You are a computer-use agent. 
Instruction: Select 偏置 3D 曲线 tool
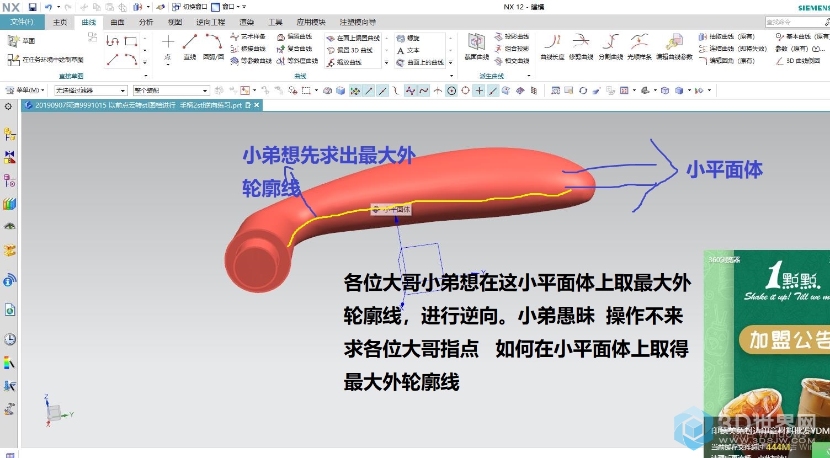350,50
